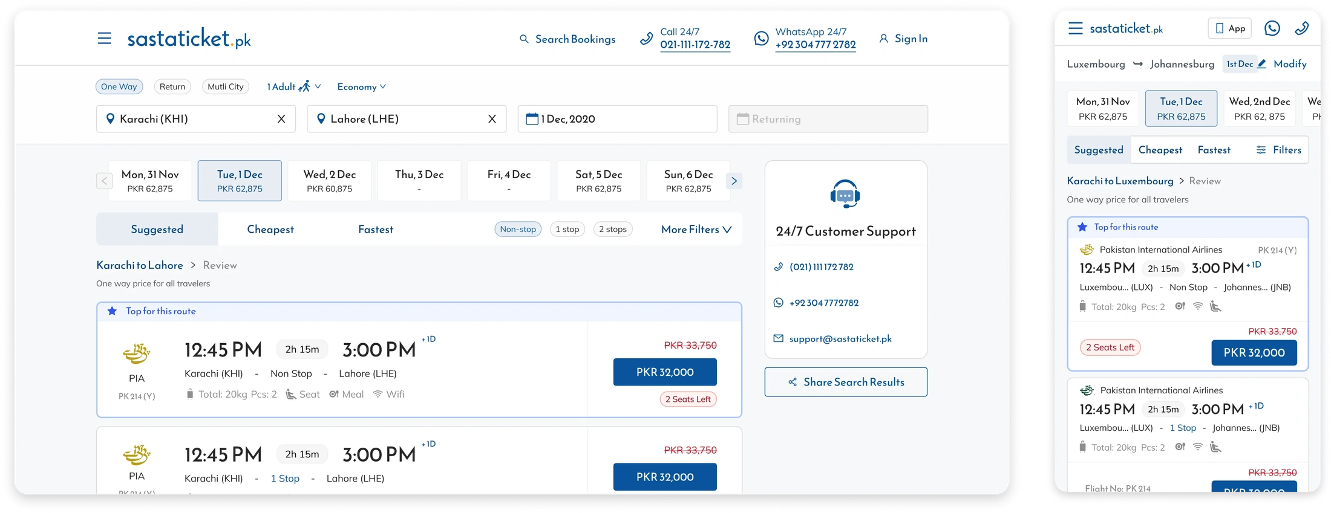
Task: Show previous dates in desktop date carousel
Action: [x=104, y=181]
